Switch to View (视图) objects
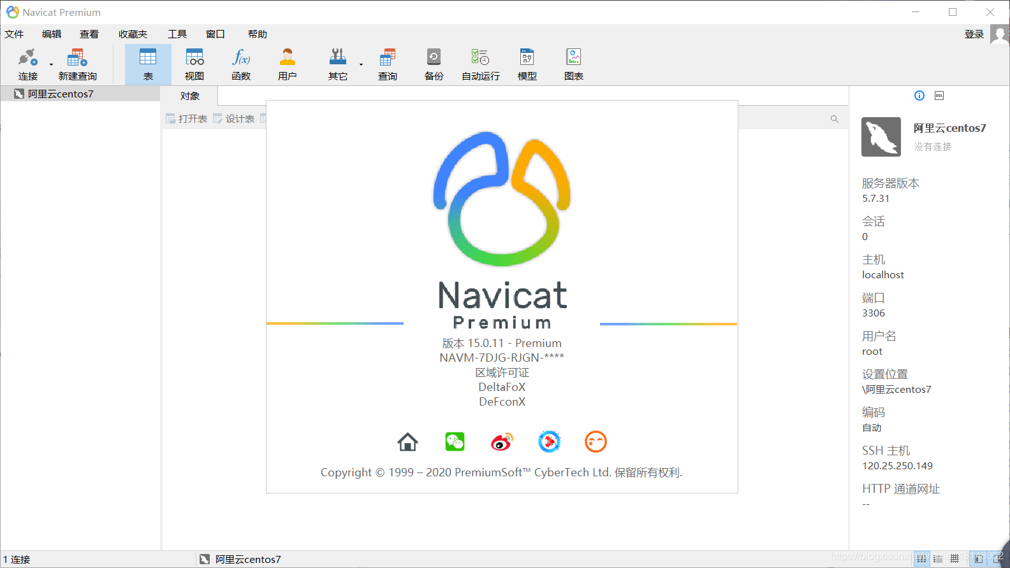Image resolution: width=1010 pixels, height=568 pixels. pyautogui.click(x=194, y=64)
